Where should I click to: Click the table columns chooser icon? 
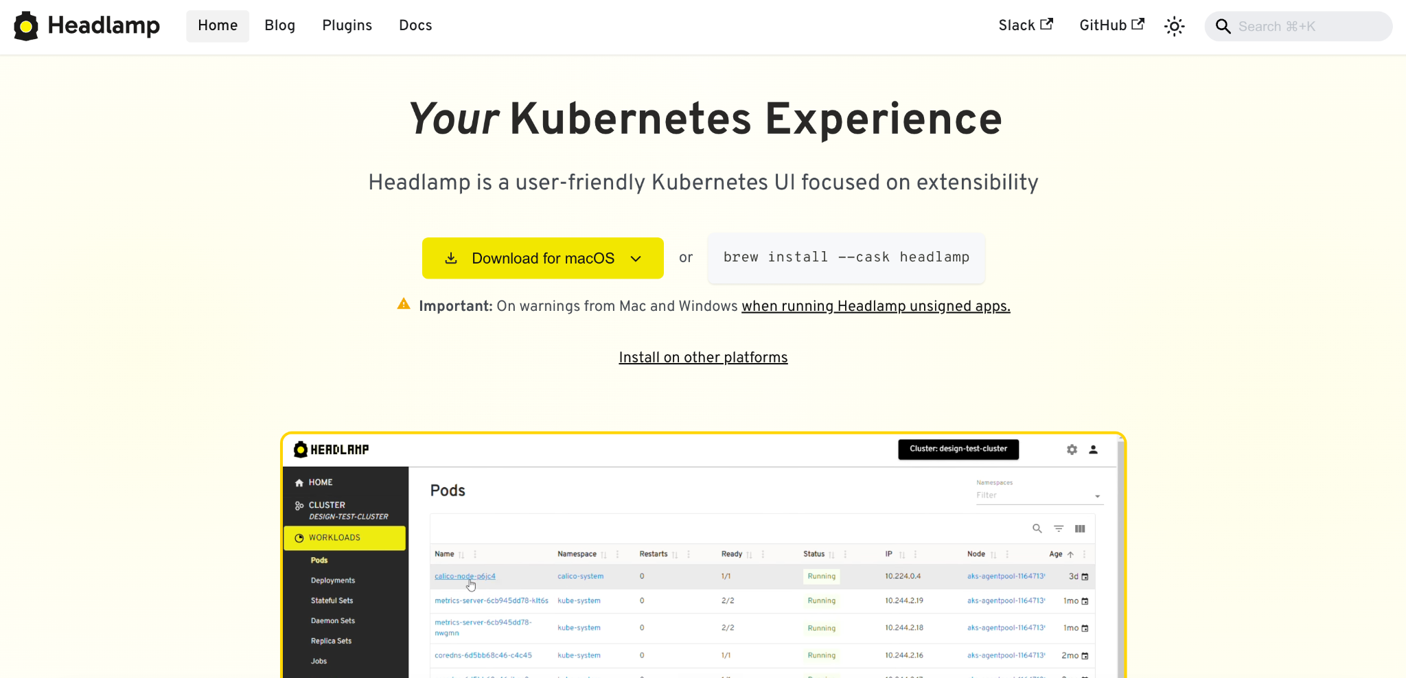coord(1080,528)
